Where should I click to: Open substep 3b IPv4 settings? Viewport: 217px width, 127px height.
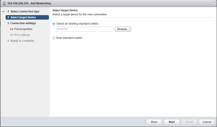point(20,35)
